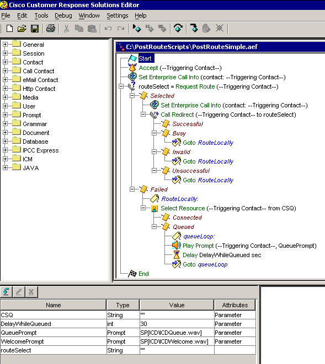Screen dimensions: 325x364
Task: Collapse the Queued branch node
Action: [x=154, y=227]
